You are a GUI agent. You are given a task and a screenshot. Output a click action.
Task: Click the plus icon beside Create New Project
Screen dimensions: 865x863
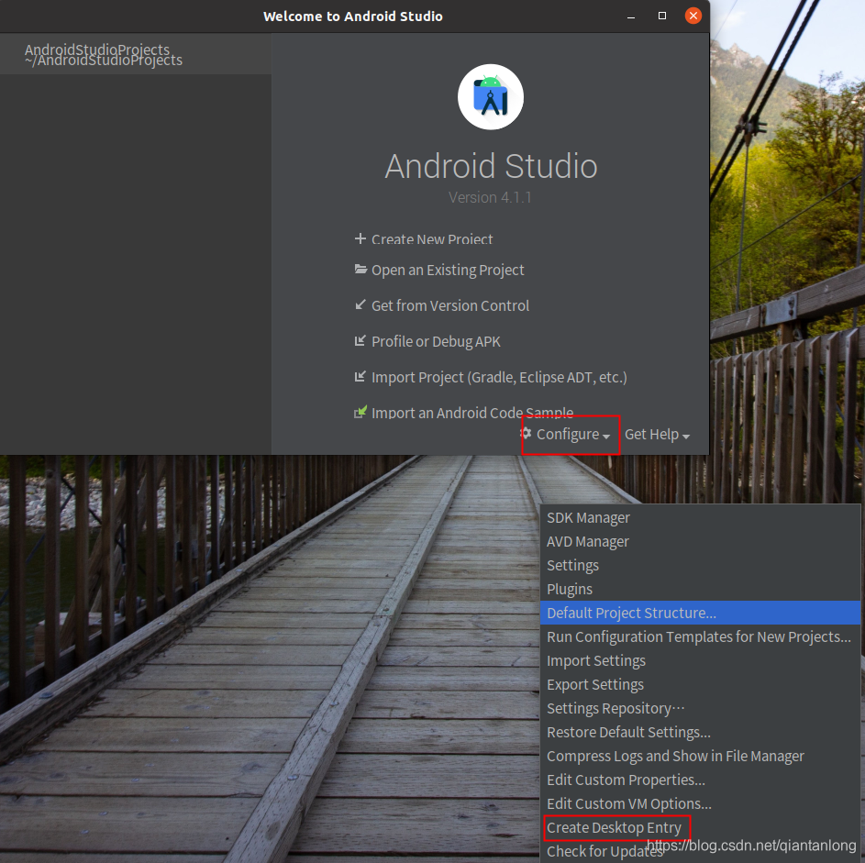click(360, 239)
